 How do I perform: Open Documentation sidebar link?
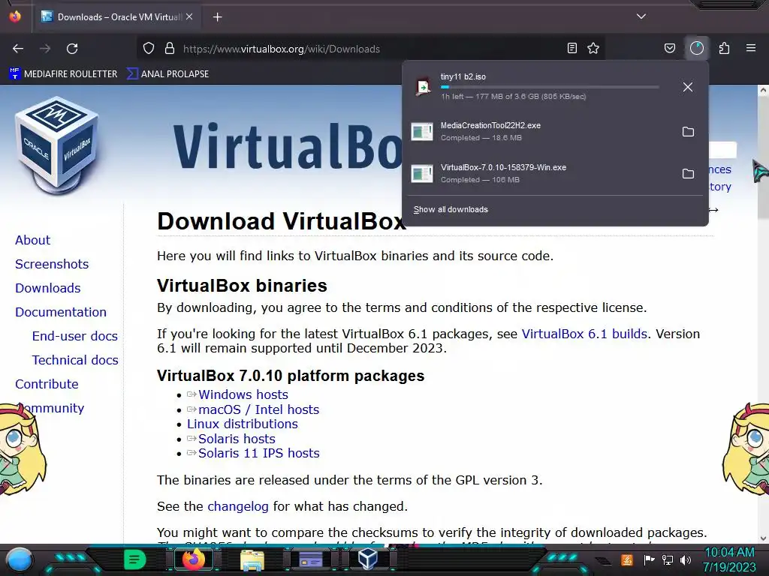tap(61, 312)
